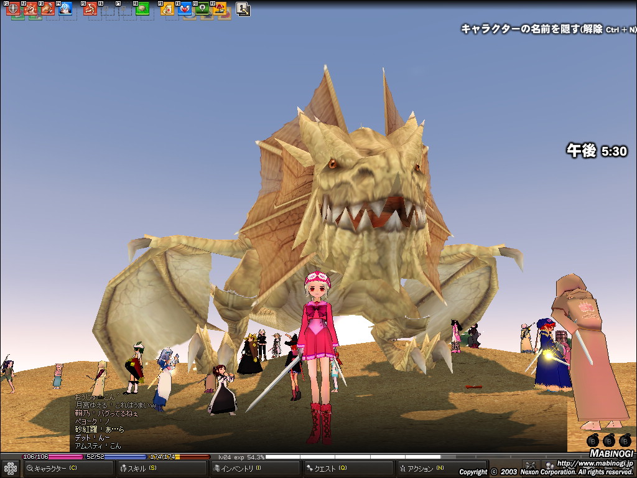Use the F8 green stone item icon
Screen dimensions: 637x478
click(x=142, y=9)
